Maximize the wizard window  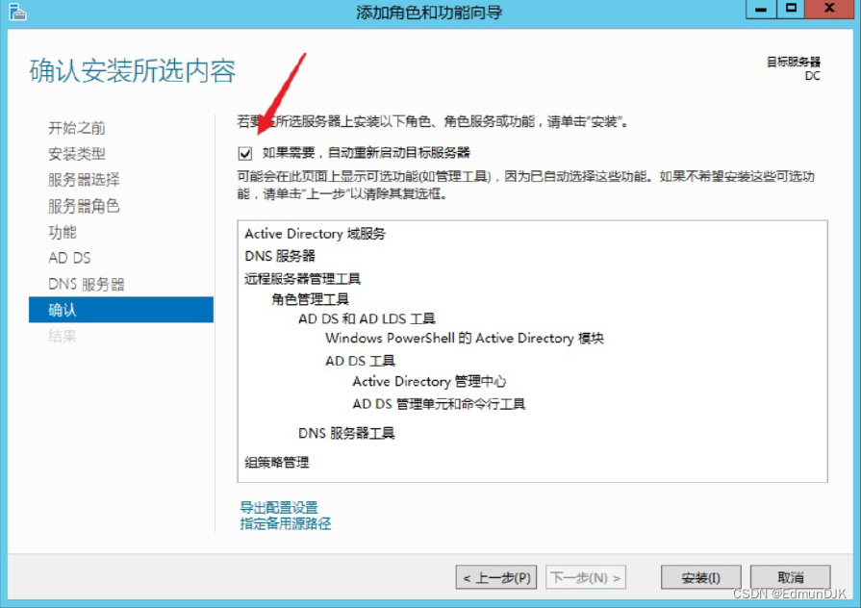click(x=791, y=9)
